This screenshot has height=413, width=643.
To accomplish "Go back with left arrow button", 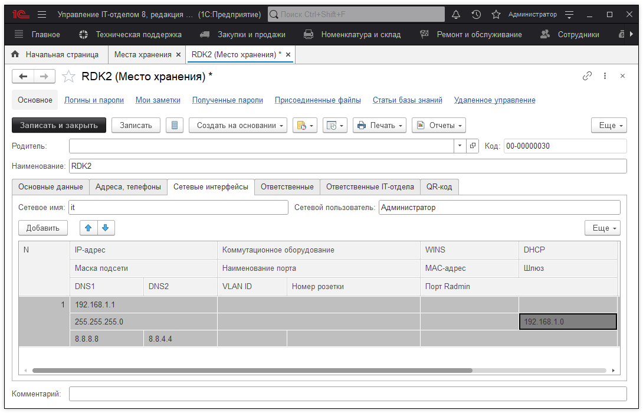I will tap(24, 76).
